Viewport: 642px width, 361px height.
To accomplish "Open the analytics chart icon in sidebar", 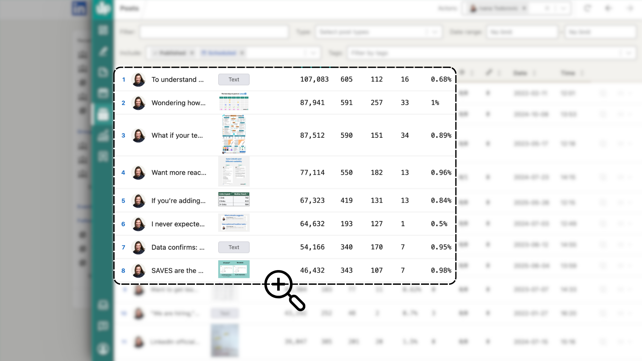I will (103, 135).
